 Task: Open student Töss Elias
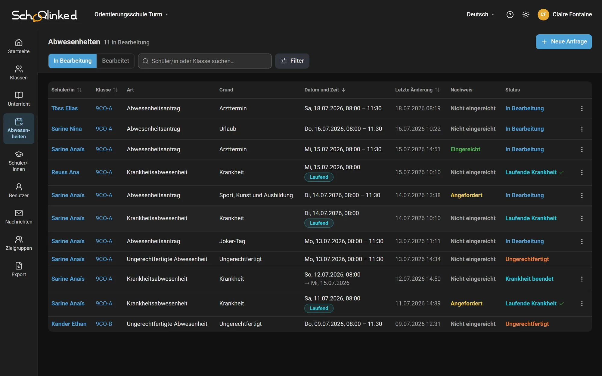click(x=64, y=108)
